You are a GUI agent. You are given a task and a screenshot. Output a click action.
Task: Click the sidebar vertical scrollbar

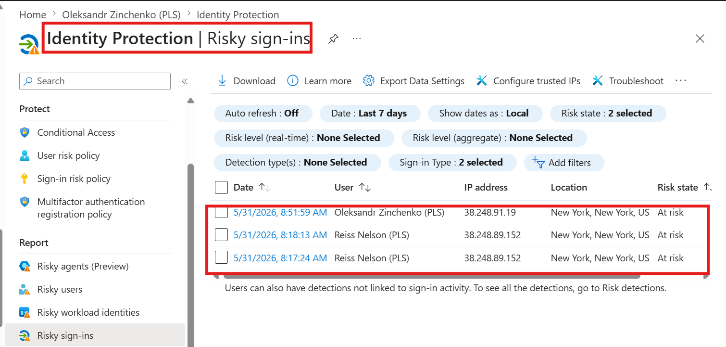coord(190,255)
